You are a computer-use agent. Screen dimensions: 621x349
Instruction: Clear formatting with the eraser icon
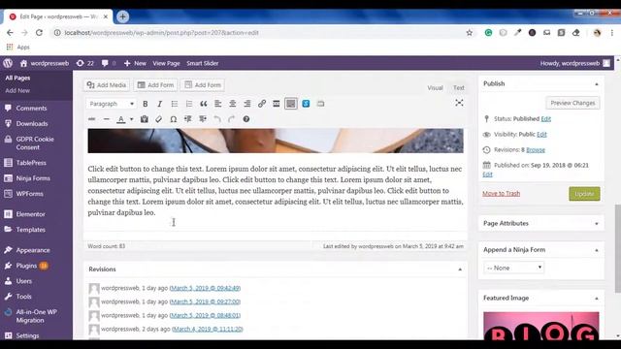click(159, 119)
